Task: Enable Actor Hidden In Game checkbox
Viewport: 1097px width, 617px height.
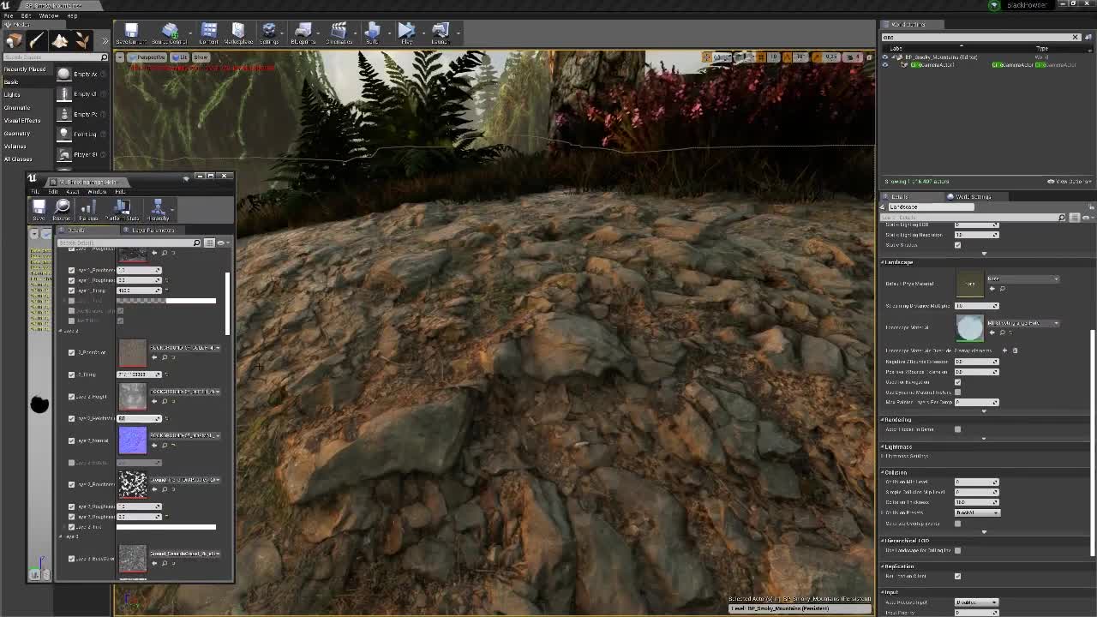Action: (957, 429)
